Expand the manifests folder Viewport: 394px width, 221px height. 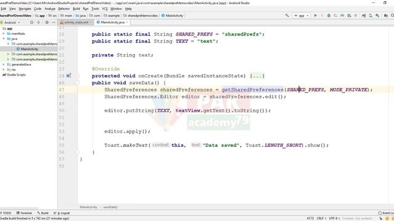[4, 34]
